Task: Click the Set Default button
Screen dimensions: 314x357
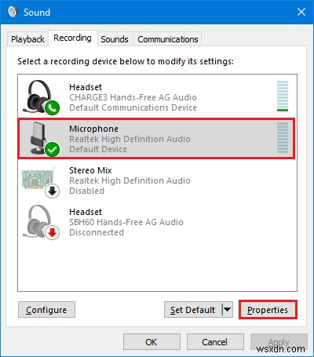Action: tap(193, 310)
